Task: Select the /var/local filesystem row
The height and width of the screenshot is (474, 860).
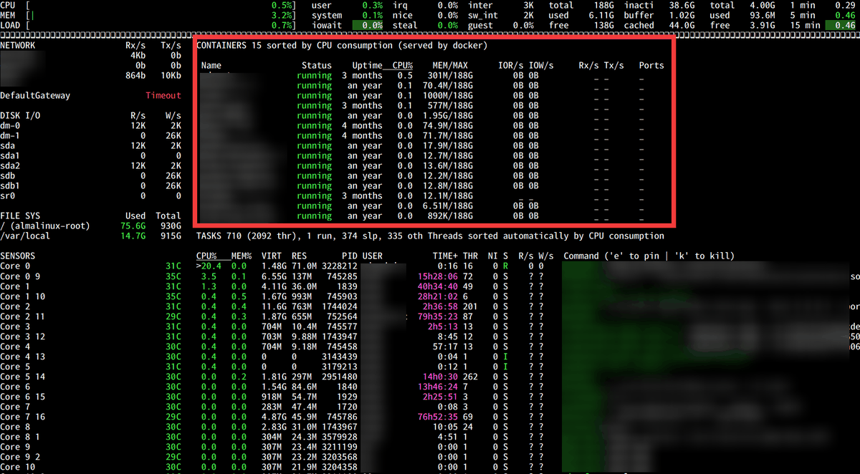Action: tap(27, 236)
